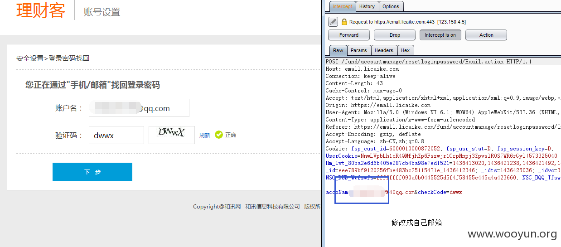Image resolution: width=561 pixels, height=247 pixels.
Task: Click the 和讯信息科技有限公司 footer text
Action: (x=272, y=206)
